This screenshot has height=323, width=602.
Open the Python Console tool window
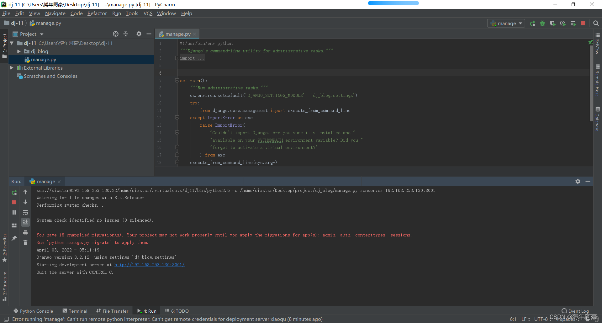[33, 311]
